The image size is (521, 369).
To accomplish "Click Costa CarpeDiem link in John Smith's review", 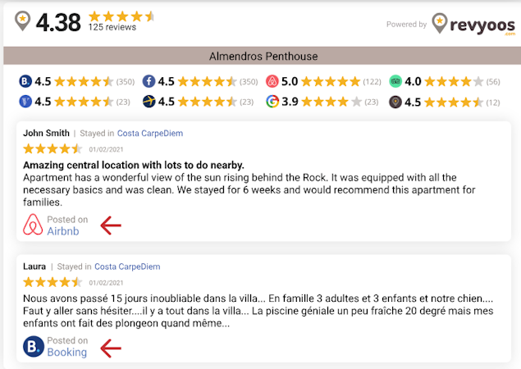I will (x=151, y=133).
